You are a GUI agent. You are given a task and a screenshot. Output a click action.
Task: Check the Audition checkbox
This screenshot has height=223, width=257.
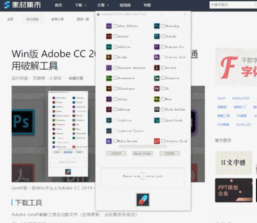(x=115, y=47)
